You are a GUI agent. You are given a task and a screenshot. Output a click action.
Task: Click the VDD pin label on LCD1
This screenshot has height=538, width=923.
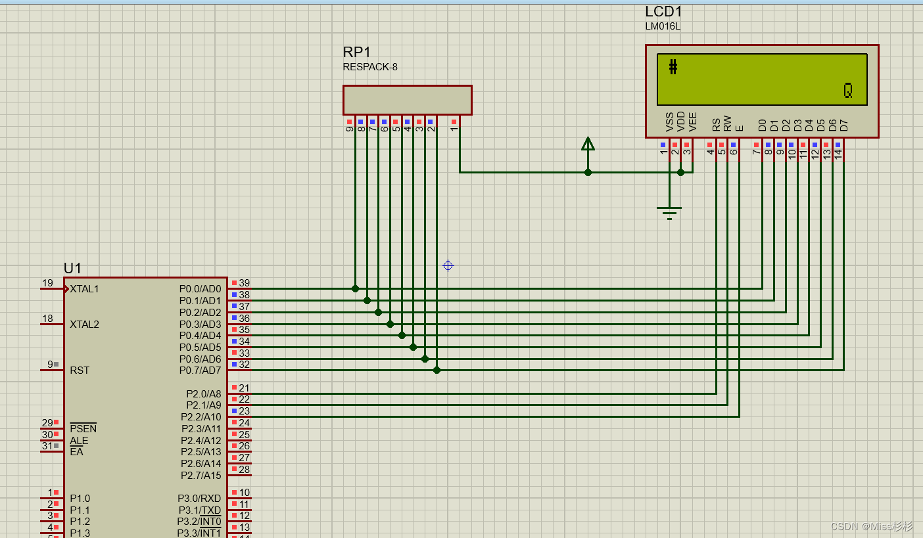click(681, 122)
